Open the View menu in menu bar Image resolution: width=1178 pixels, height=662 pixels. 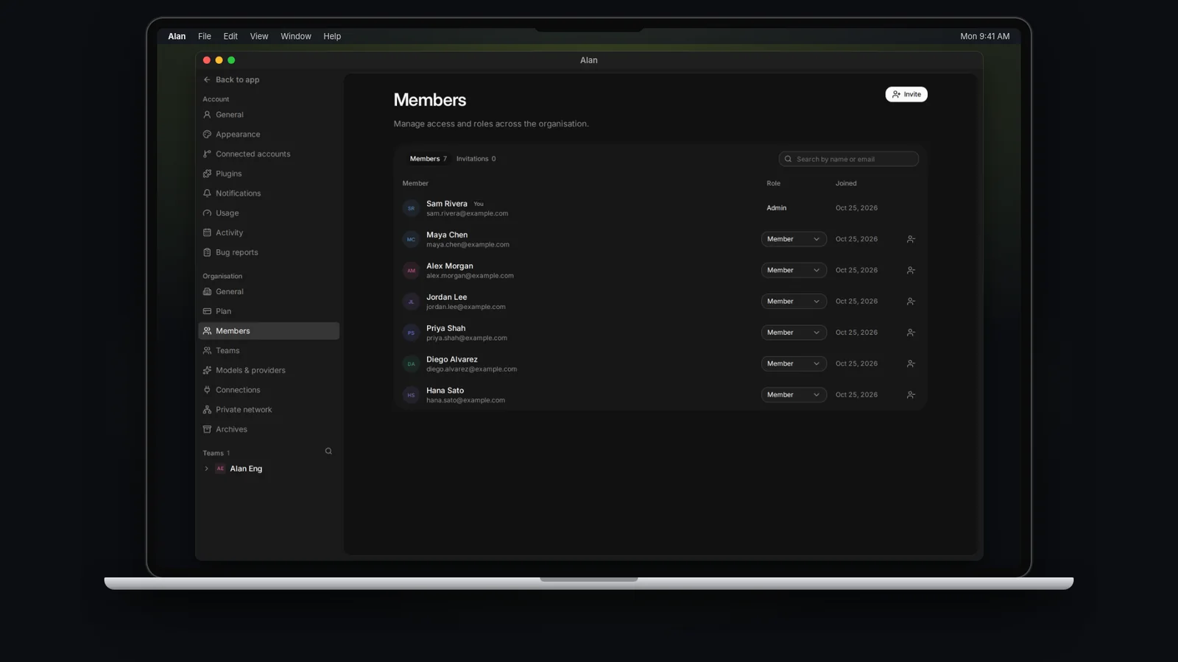[x=259, y=36]
